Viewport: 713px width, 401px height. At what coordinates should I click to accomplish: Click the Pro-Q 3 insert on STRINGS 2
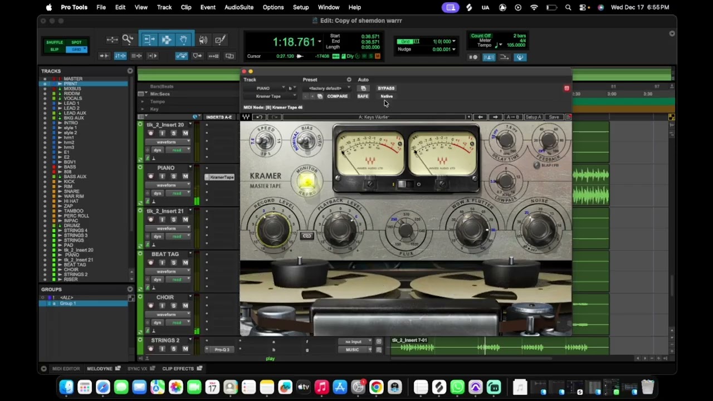221,349
